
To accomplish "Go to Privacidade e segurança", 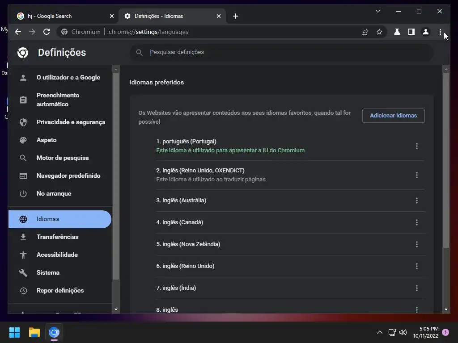I will point(60,122).
